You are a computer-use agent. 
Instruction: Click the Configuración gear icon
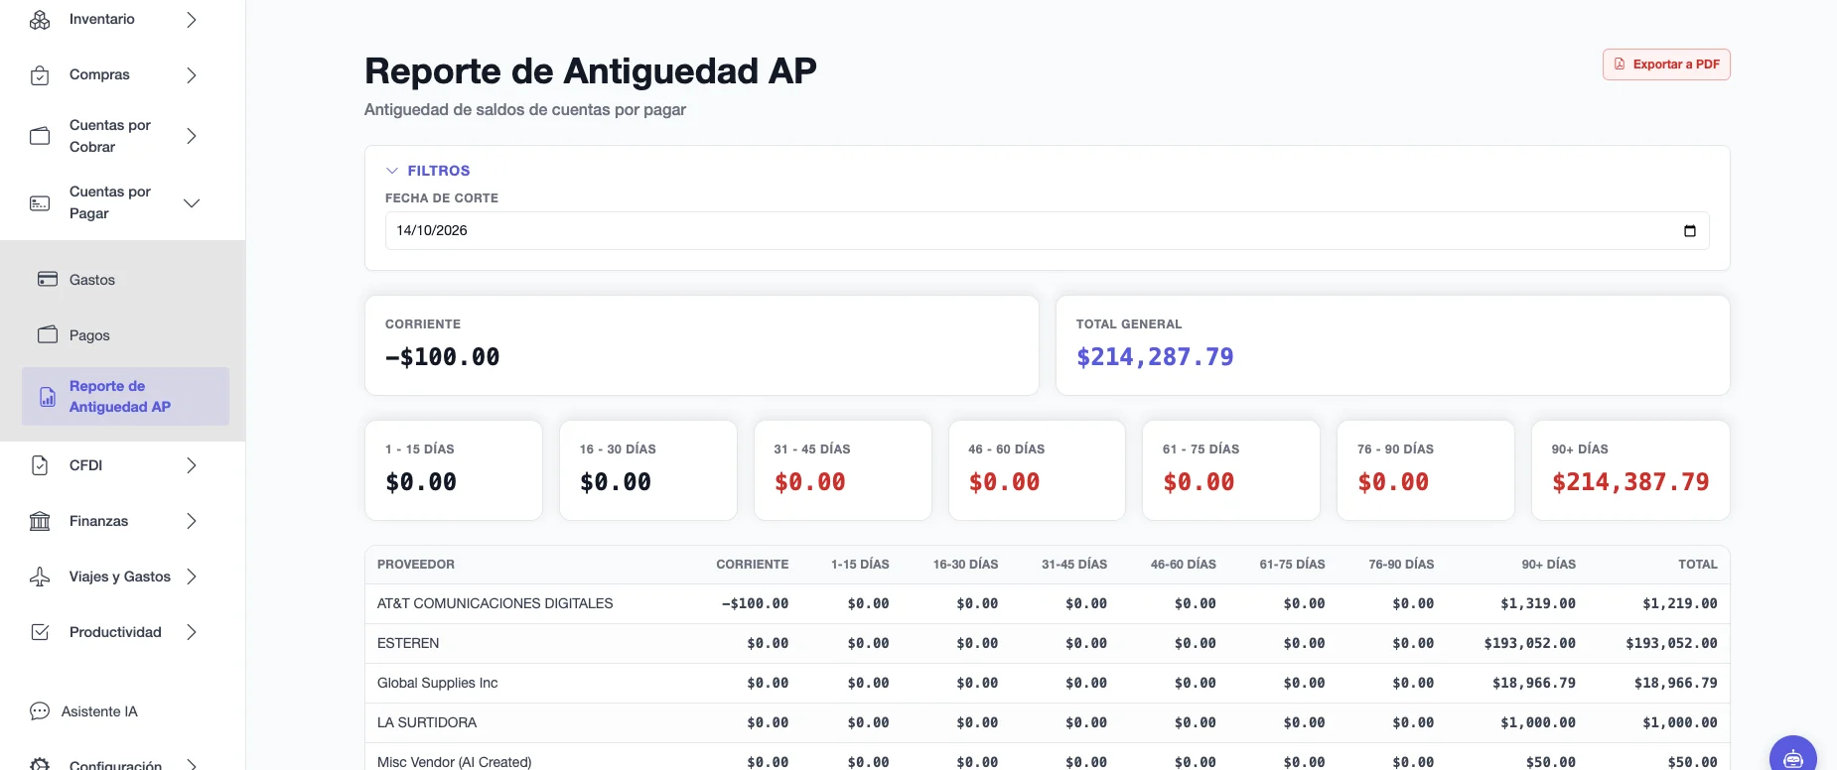(x=40, y=765)
